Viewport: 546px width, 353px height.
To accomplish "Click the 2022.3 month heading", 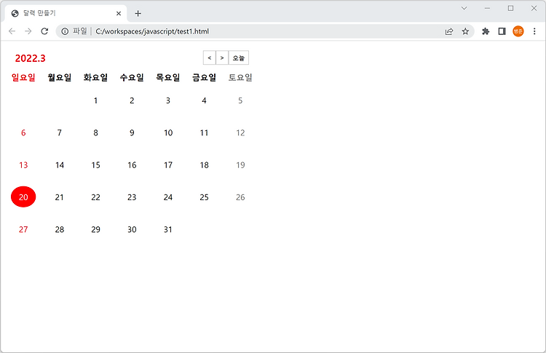I will 31,58.
